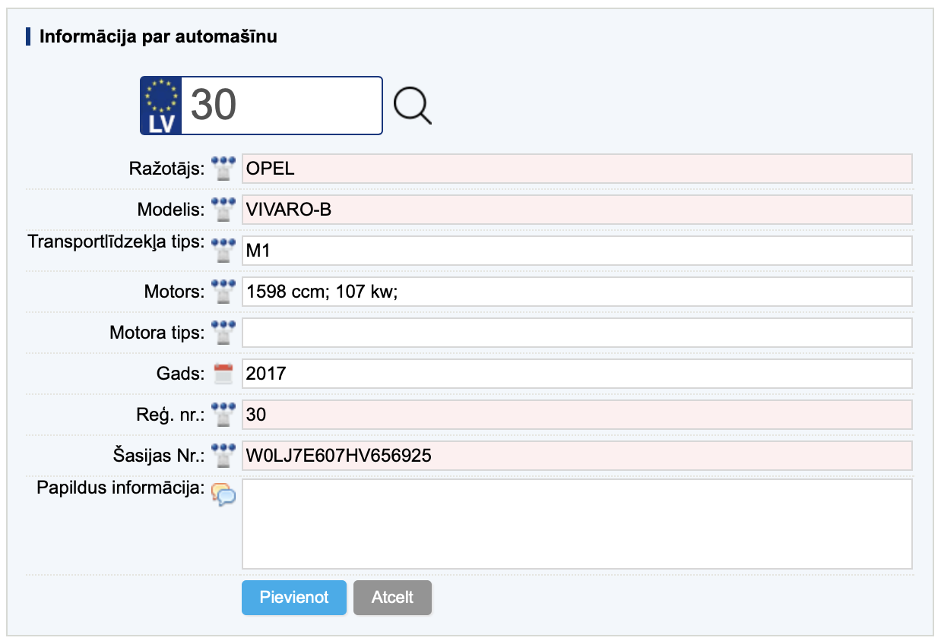Click the icon next to Motors
The image size is (941, 644).
point(223,292)
